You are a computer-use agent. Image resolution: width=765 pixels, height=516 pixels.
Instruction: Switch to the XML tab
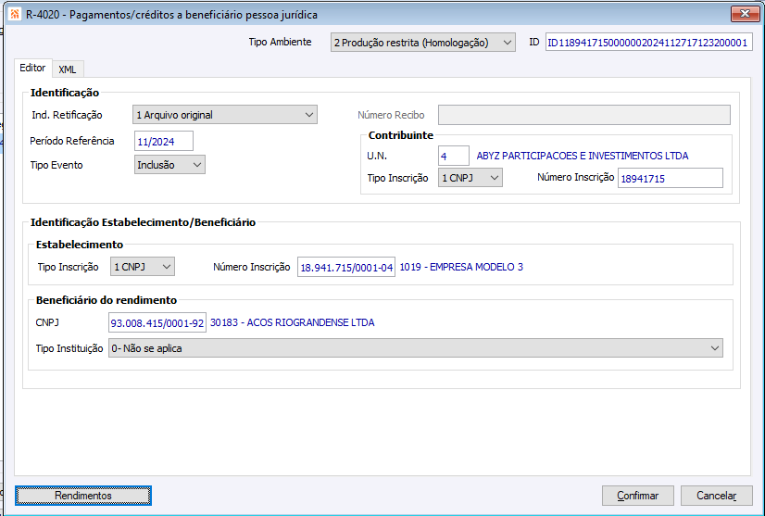point(68,69)
